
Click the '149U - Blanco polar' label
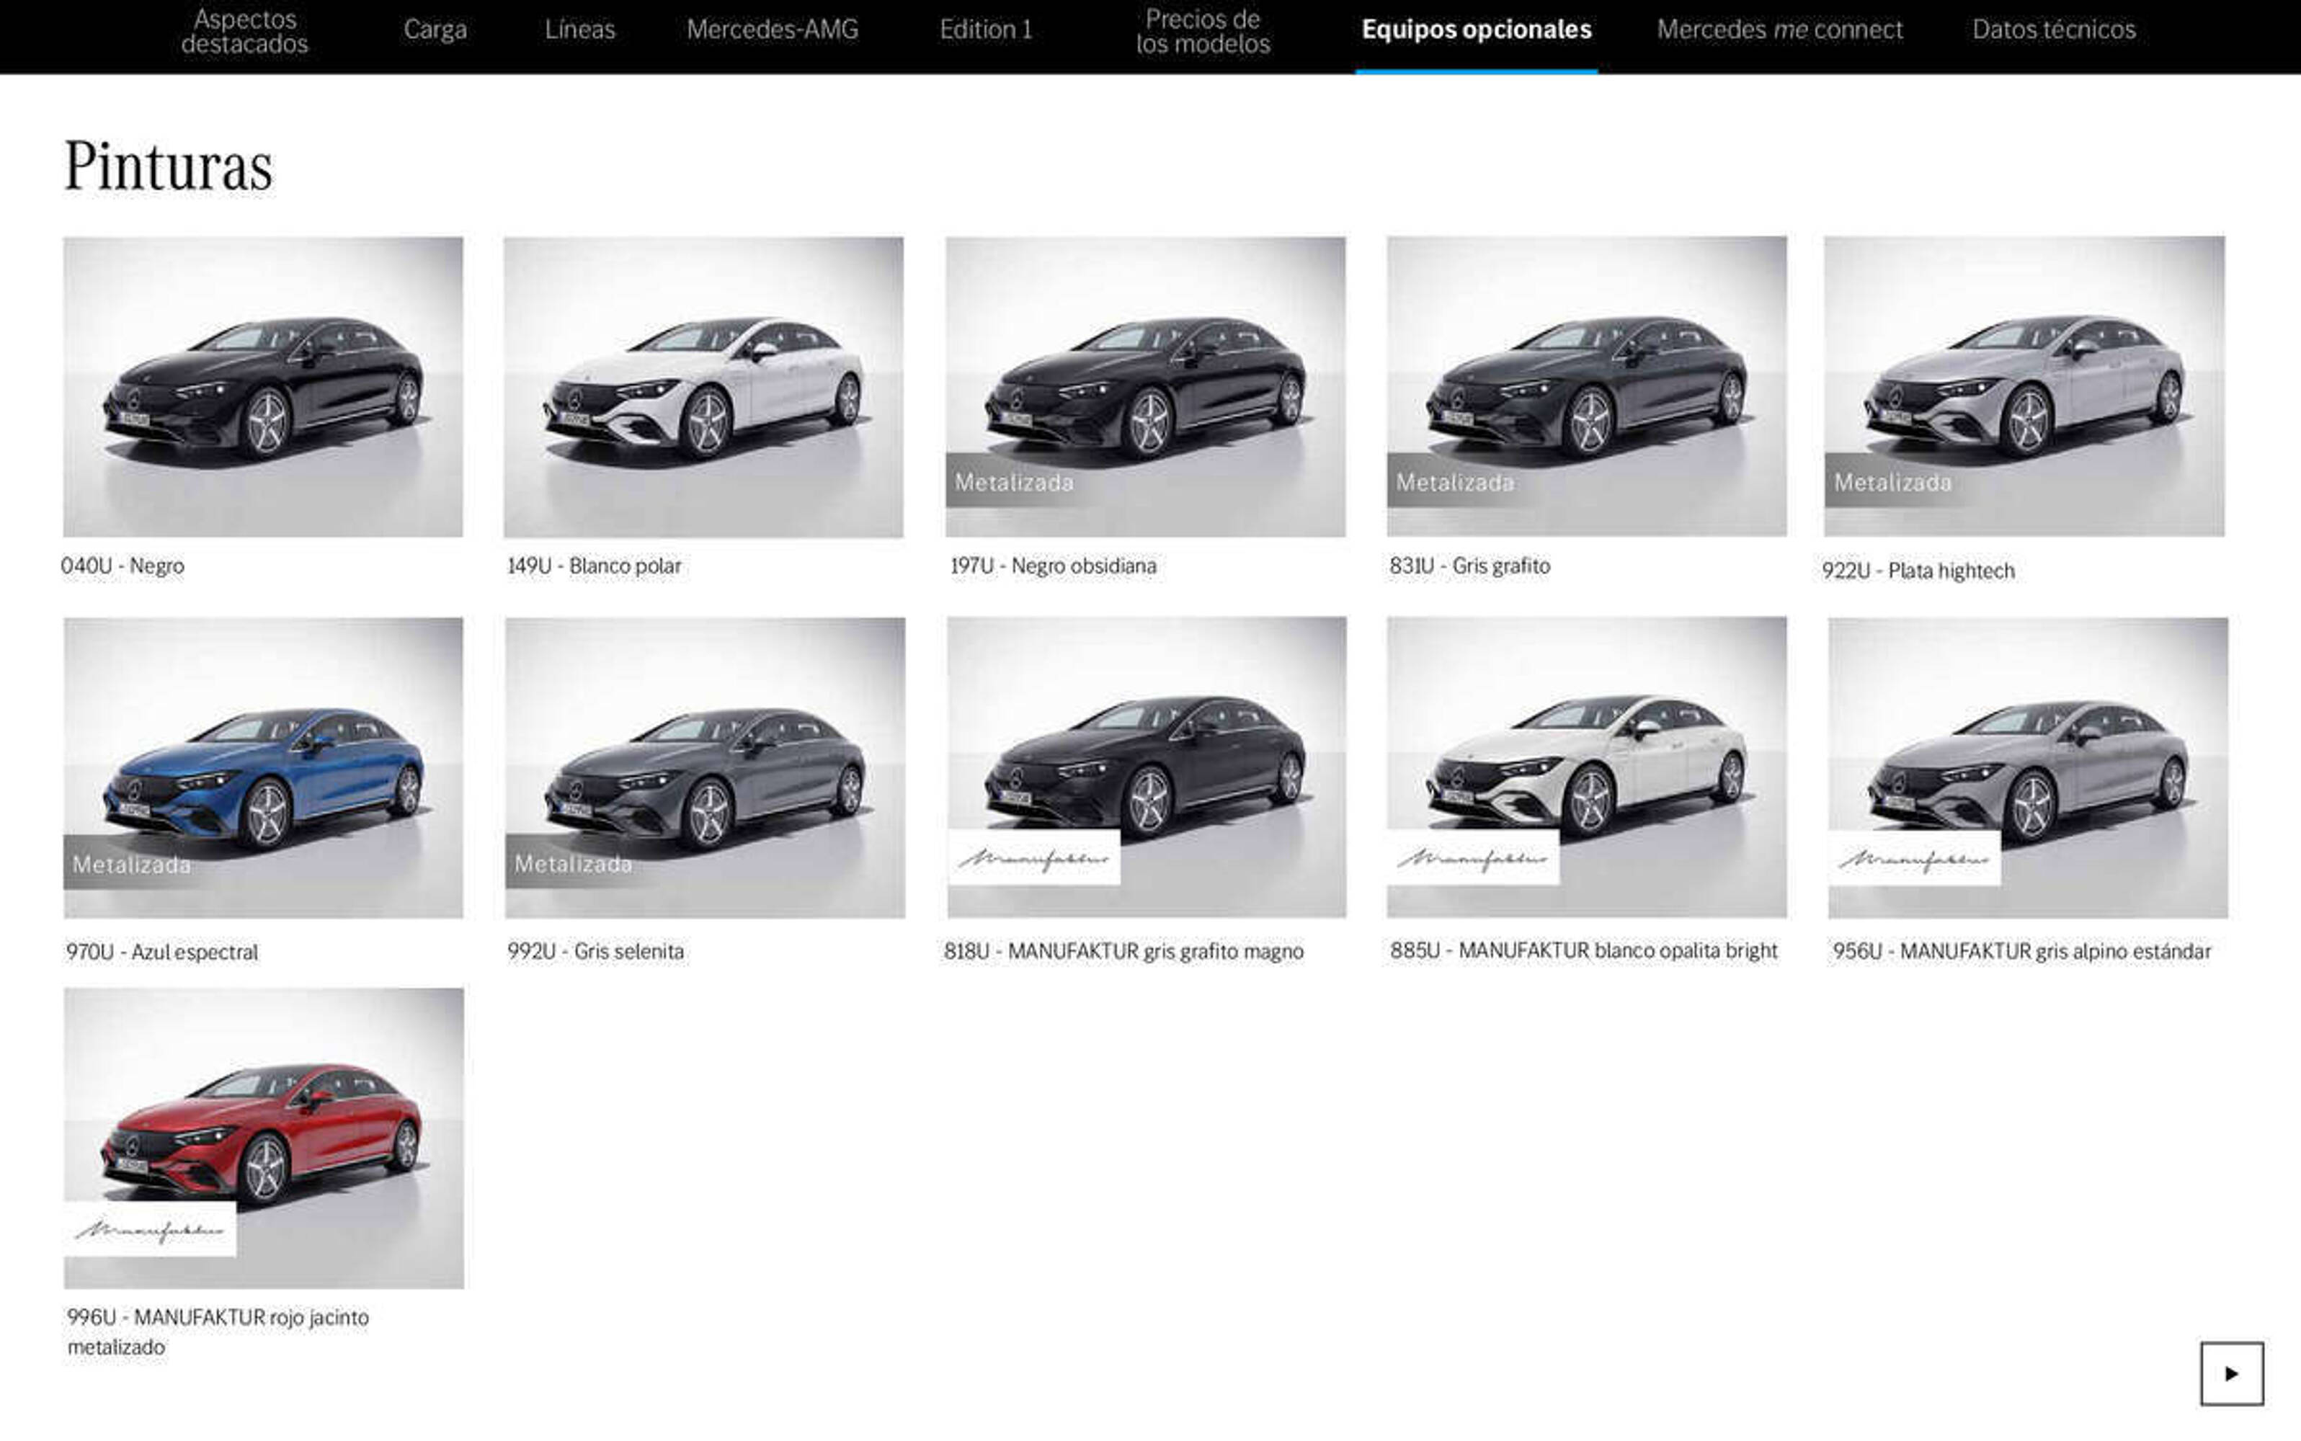(595, 566)
